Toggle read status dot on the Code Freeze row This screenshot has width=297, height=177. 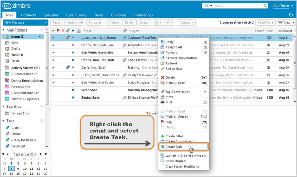point(73,60)
